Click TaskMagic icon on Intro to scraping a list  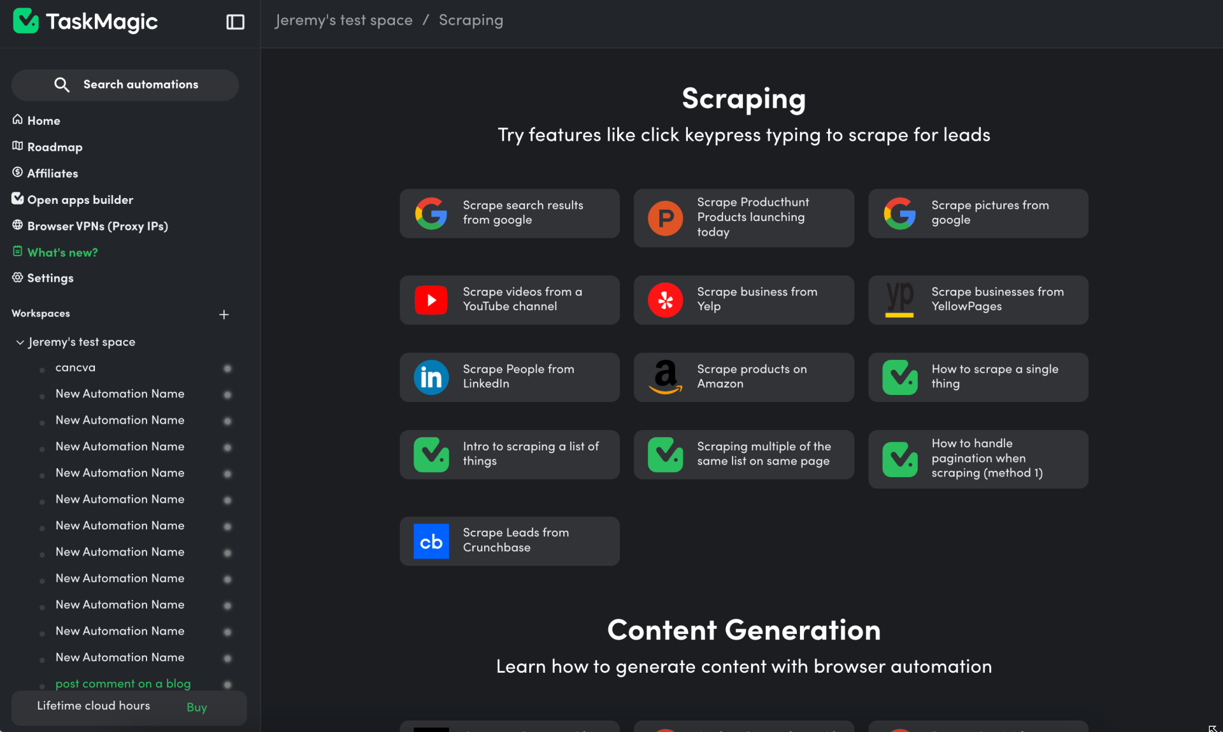[x=431, y=455]
